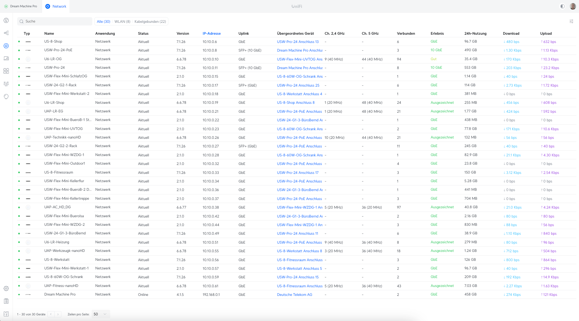
Task: Sort table by Download column header
Action: point(511,33)
